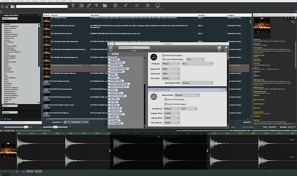Click the Randomize toolbar icon
The image size is (297, 176).
tap(148, 6)
